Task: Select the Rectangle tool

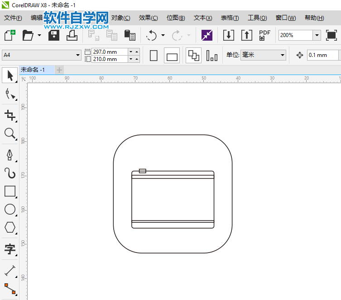Action: [x=10, y=191]
